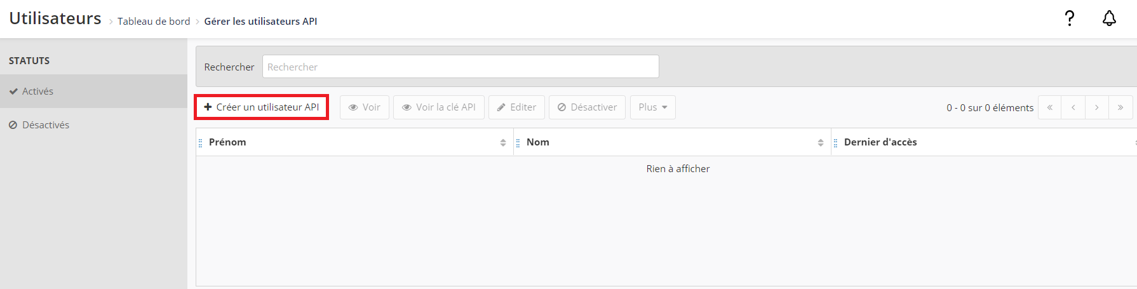Click the Nom column drag handle
This screenshot has height=289, width=1137.
pos(518,143)
